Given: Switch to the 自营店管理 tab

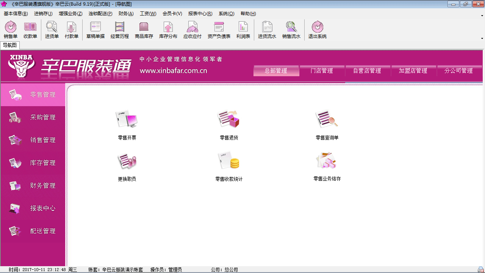Looking at the screenshot, I should (x=368, y=71).
